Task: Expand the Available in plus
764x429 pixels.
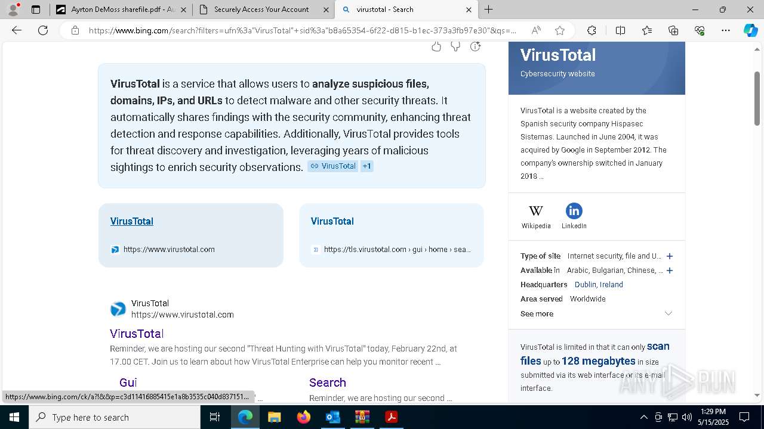Action: 670,271
